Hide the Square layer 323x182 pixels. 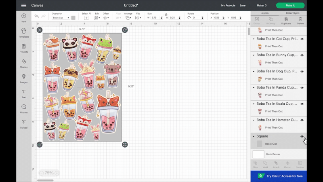[x=302, y=136]
